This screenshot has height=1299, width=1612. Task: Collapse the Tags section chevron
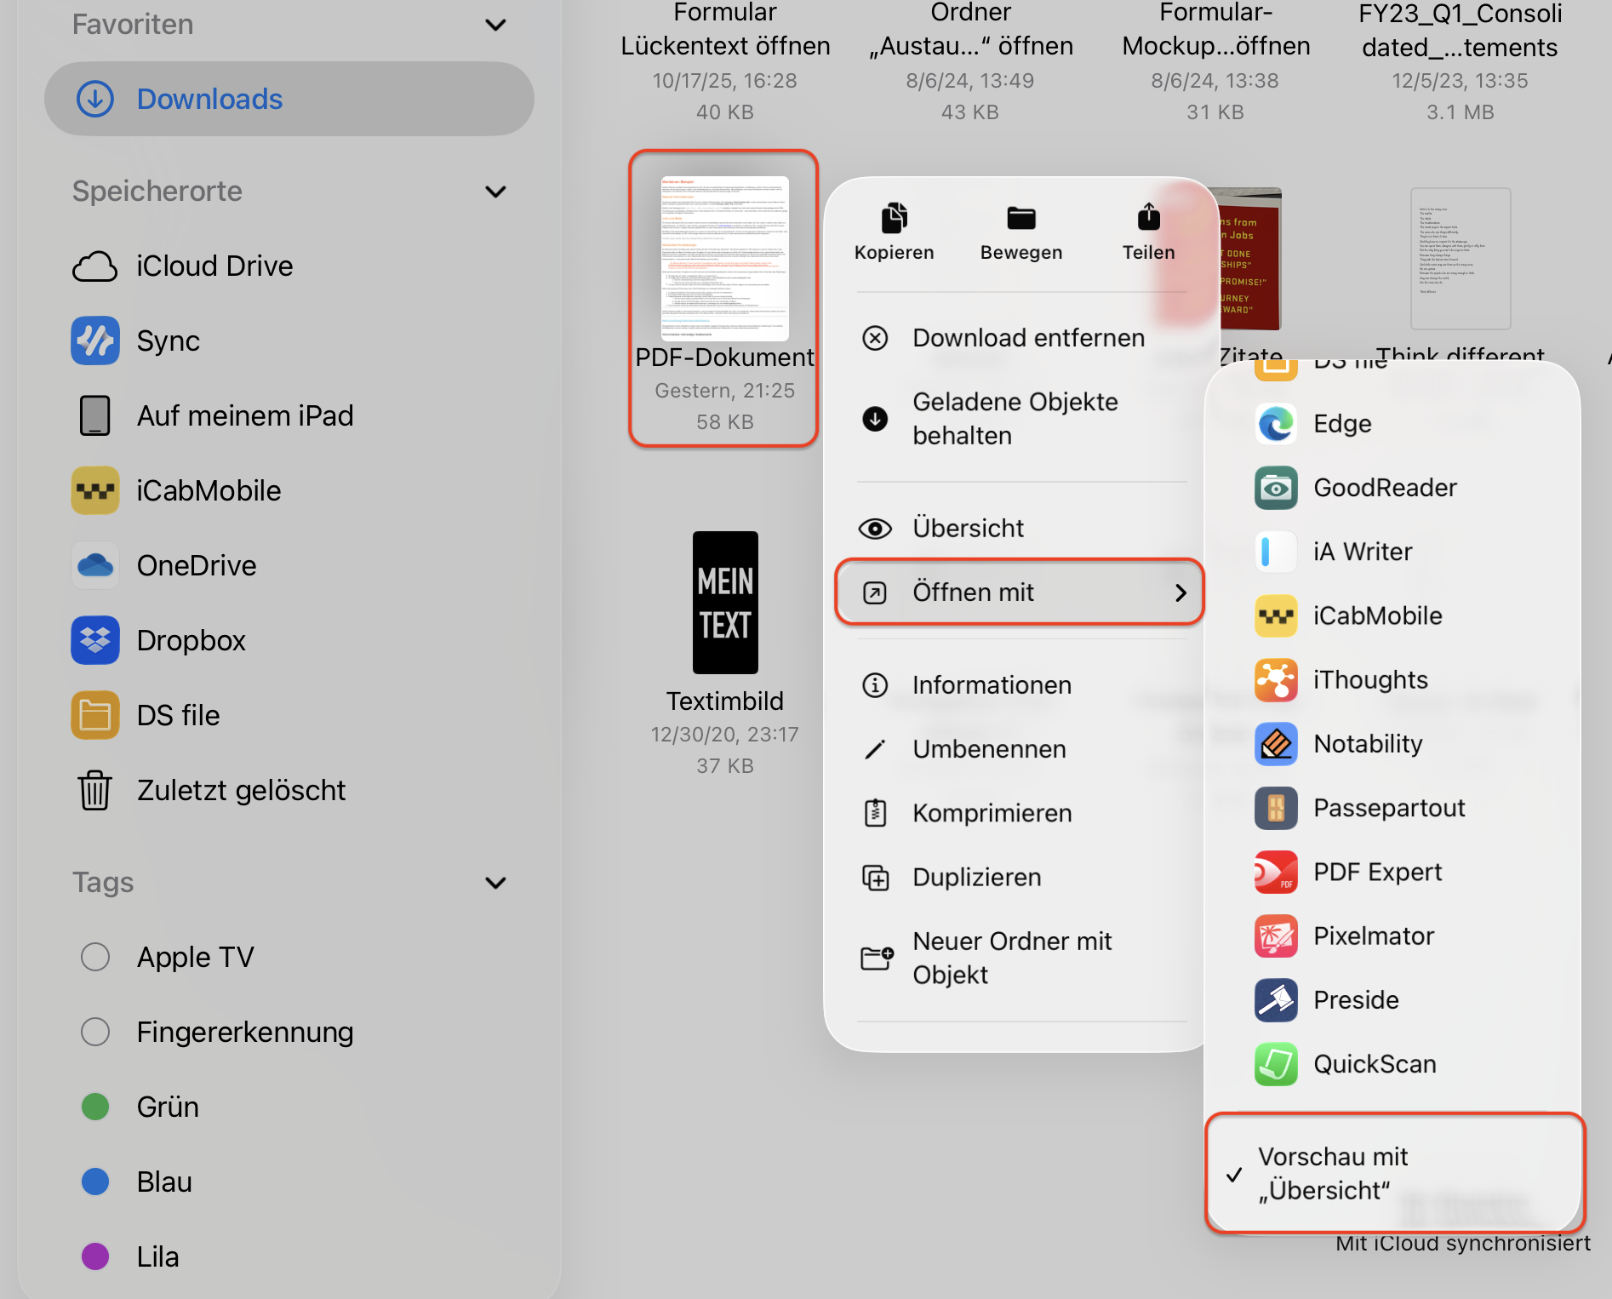click(x=495, y=883)
